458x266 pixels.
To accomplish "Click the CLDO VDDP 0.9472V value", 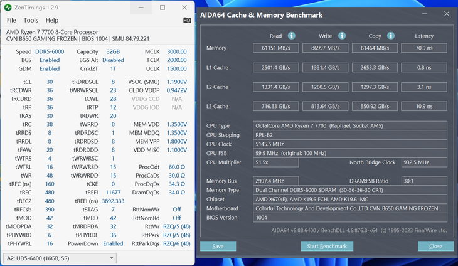I will (177, 90).
